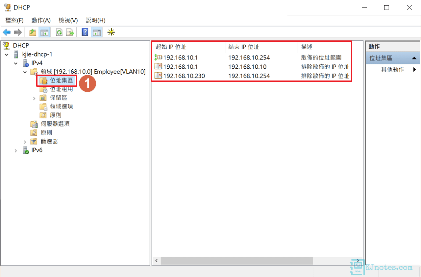Click the 192.168.10.10 end address cell
The height and width of the screenshot is (277, 421).
point(247,67)
